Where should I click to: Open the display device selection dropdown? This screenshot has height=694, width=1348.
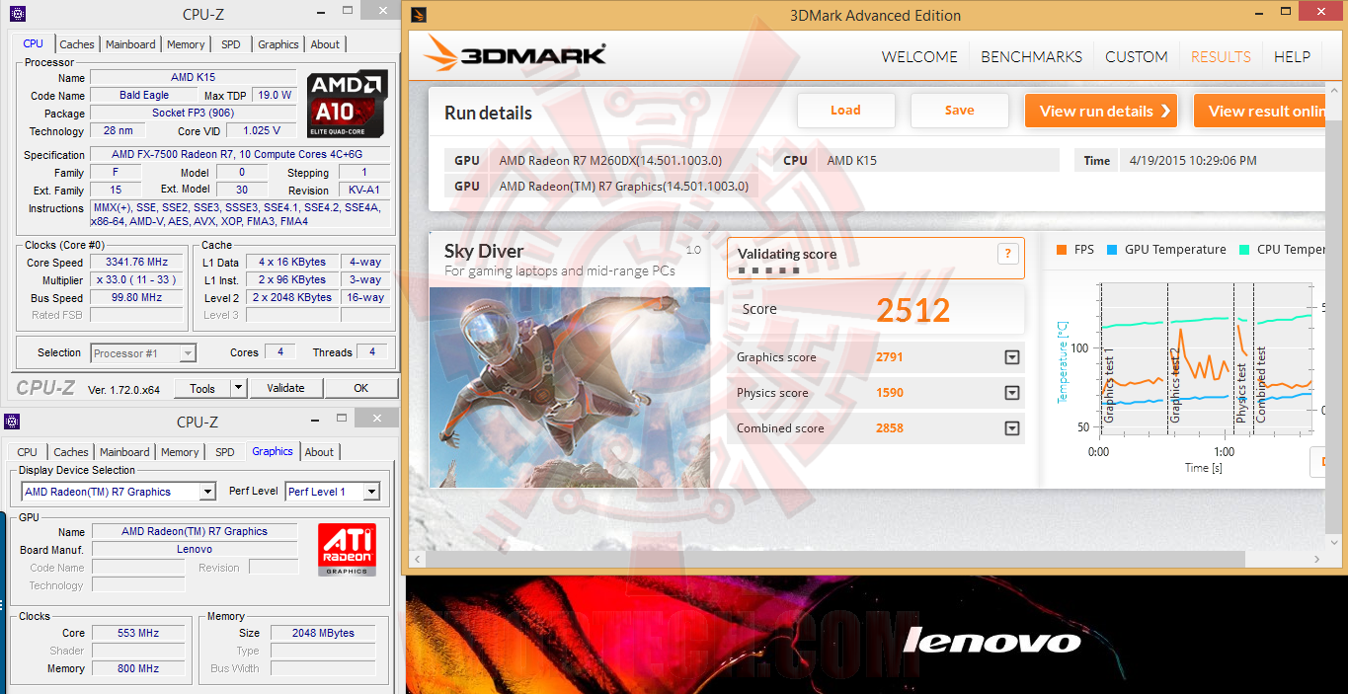[x=207, y=492]
